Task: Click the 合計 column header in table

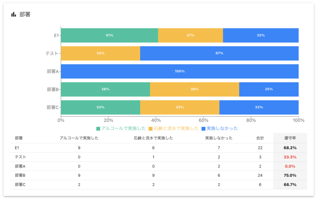Action: point(260,138)
